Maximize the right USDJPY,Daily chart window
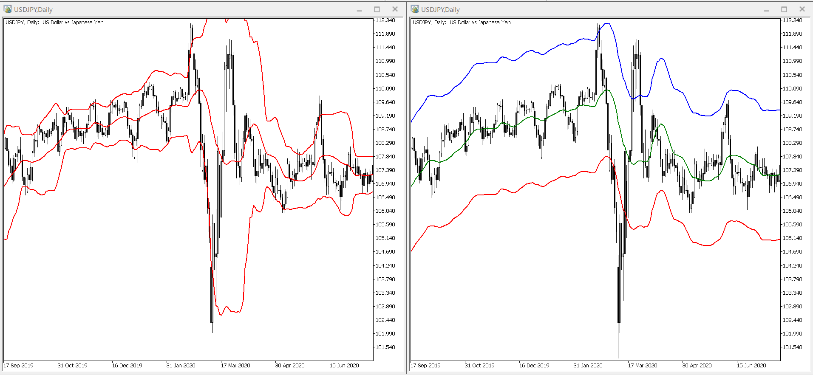The width and height of the screenshot is (813, 375). (784, 9)
